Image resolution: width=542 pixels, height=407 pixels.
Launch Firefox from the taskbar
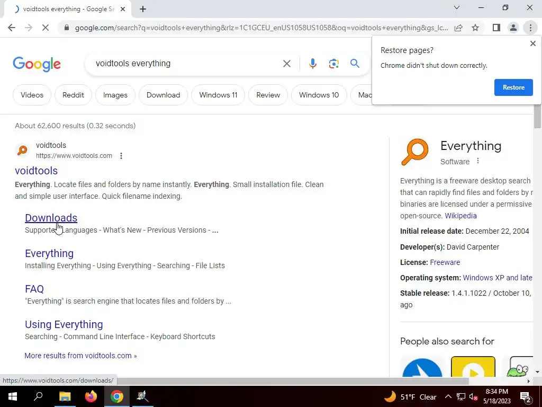91,396
